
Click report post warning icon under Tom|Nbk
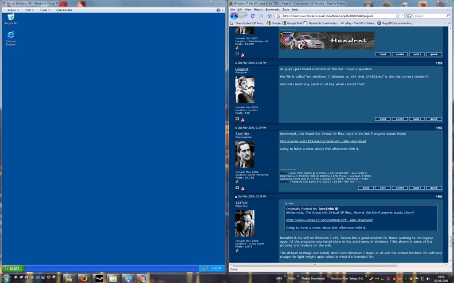tap(243, 188)
